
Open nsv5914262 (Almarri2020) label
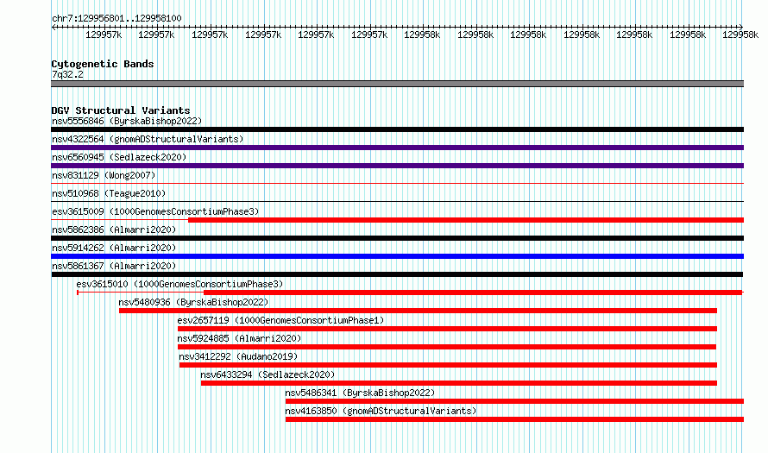[114, 248]
